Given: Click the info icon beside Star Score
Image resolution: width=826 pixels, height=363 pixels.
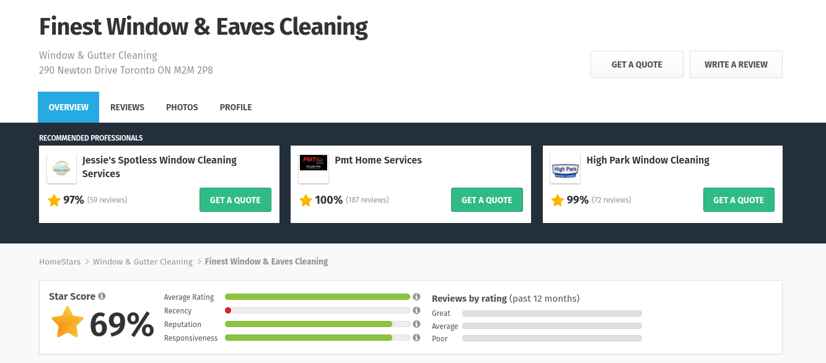Looking at the screenshot, I should pos(102,296).
